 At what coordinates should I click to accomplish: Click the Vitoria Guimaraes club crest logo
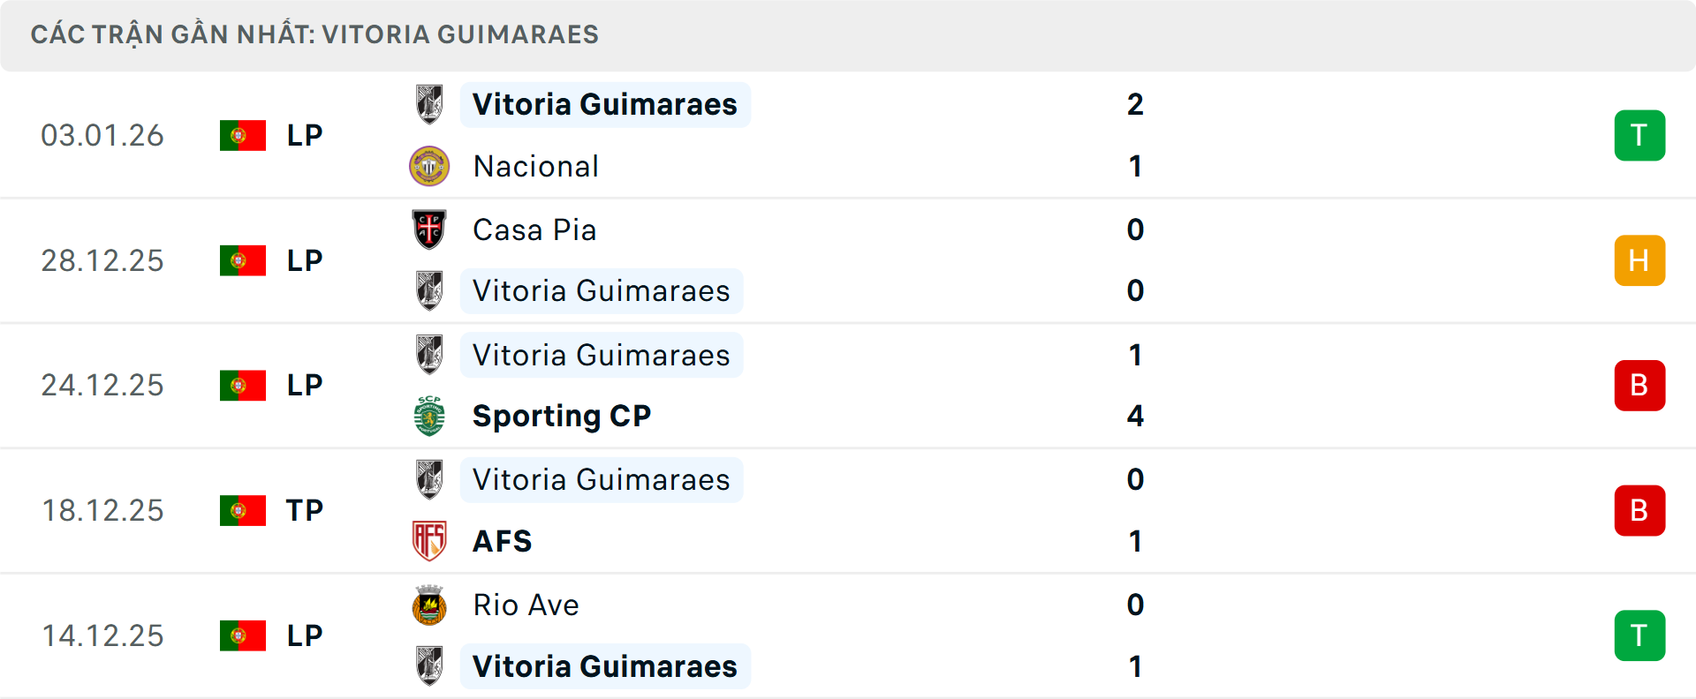click(430, 104)
